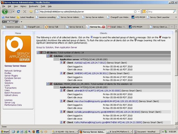Send message to JAMESRO-XP port 3011 client
Image resolution: width=178 pixels, height=134 pixels.
pyautogui.click(x=61, y=73)
